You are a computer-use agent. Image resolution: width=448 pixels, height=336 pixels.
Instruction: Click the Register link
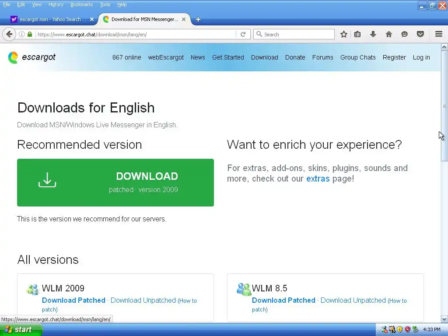click(394, 57)
